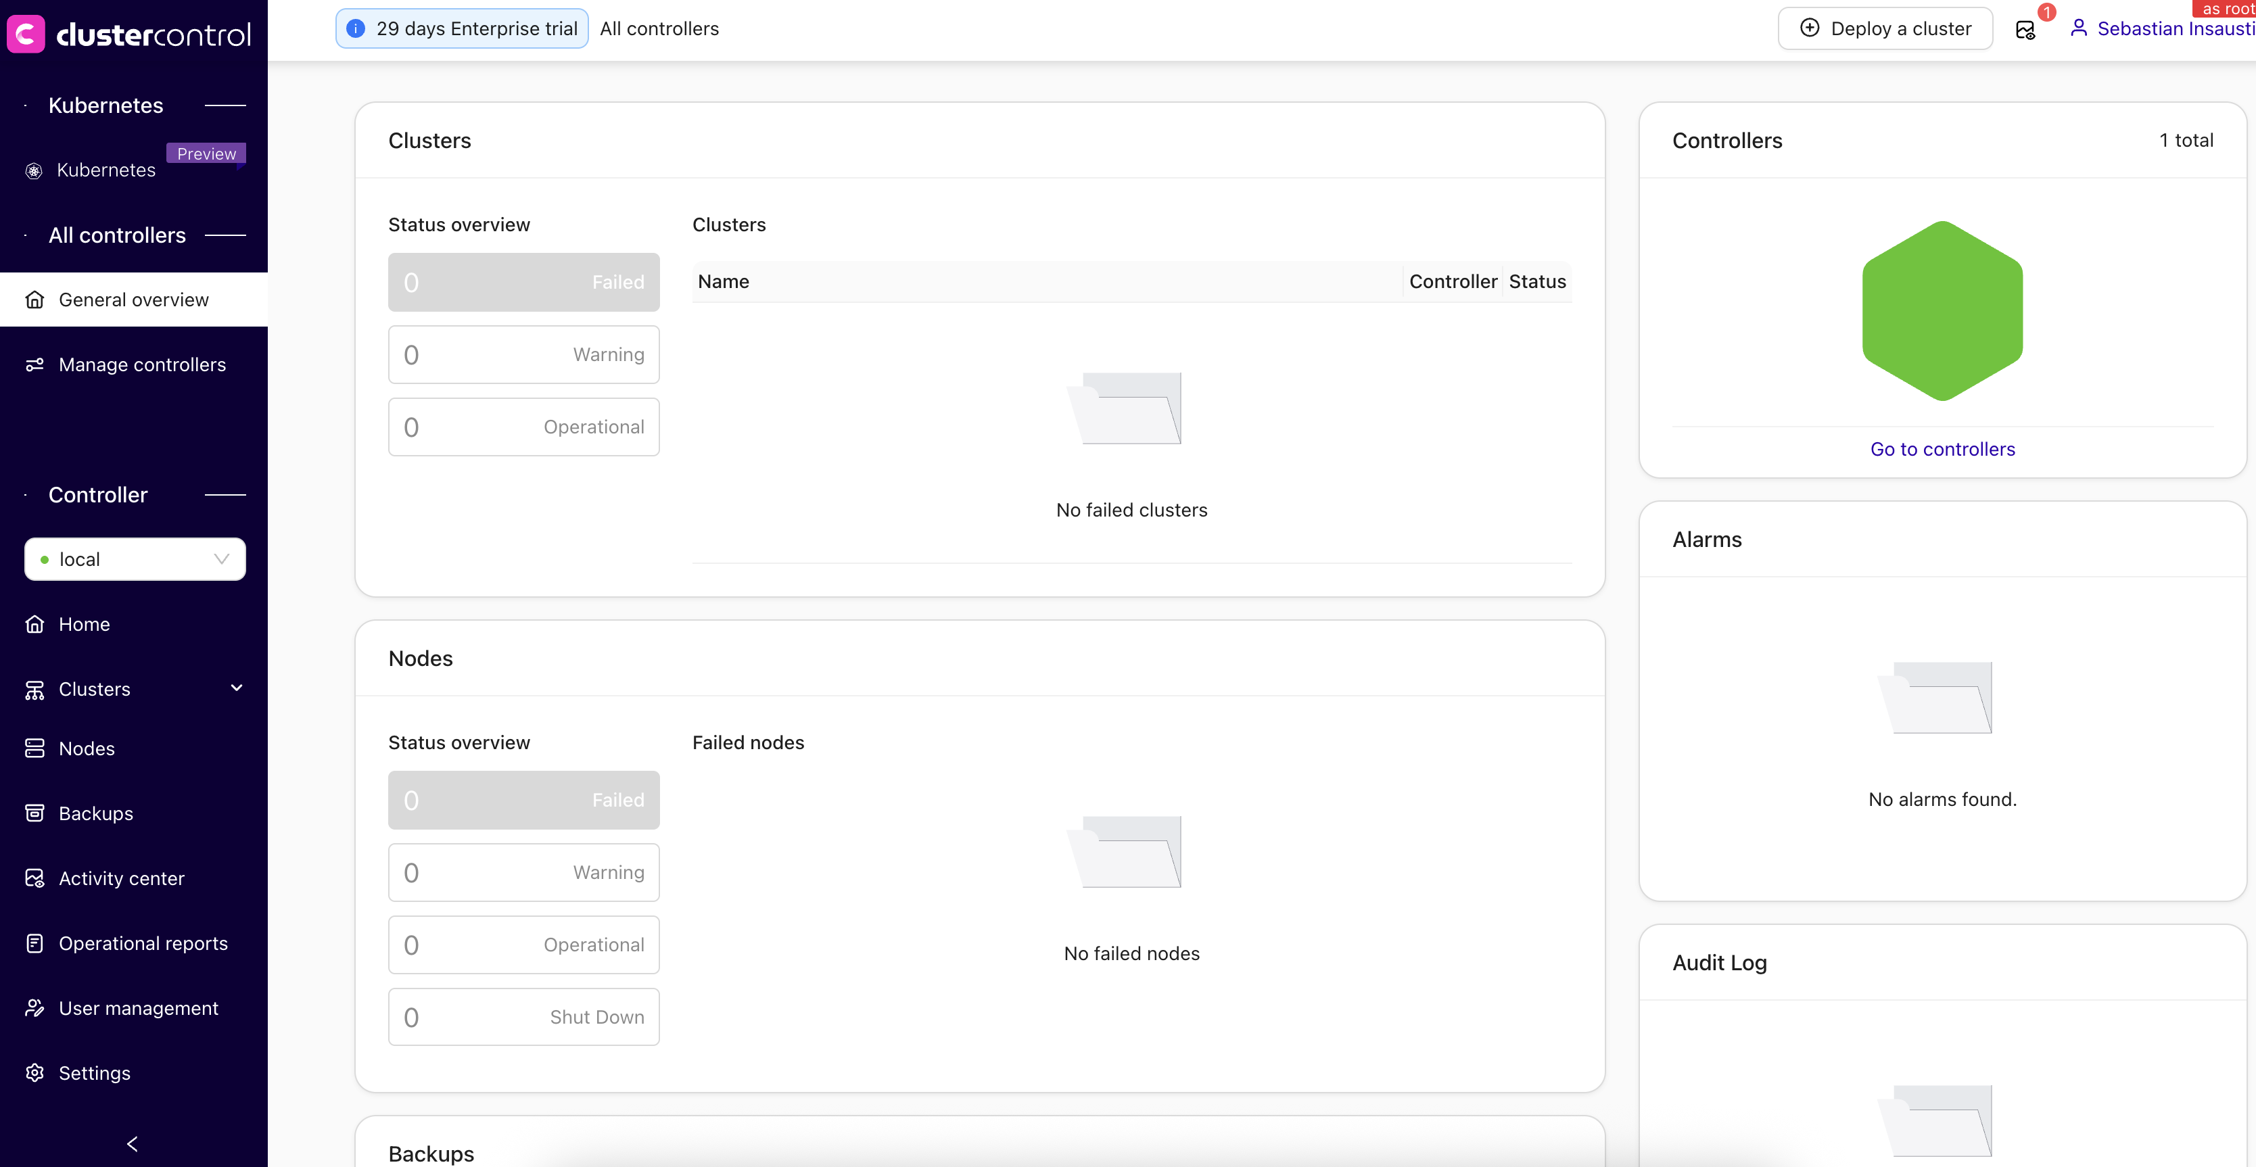Click the User management icon

click(x=34, y=1007)
